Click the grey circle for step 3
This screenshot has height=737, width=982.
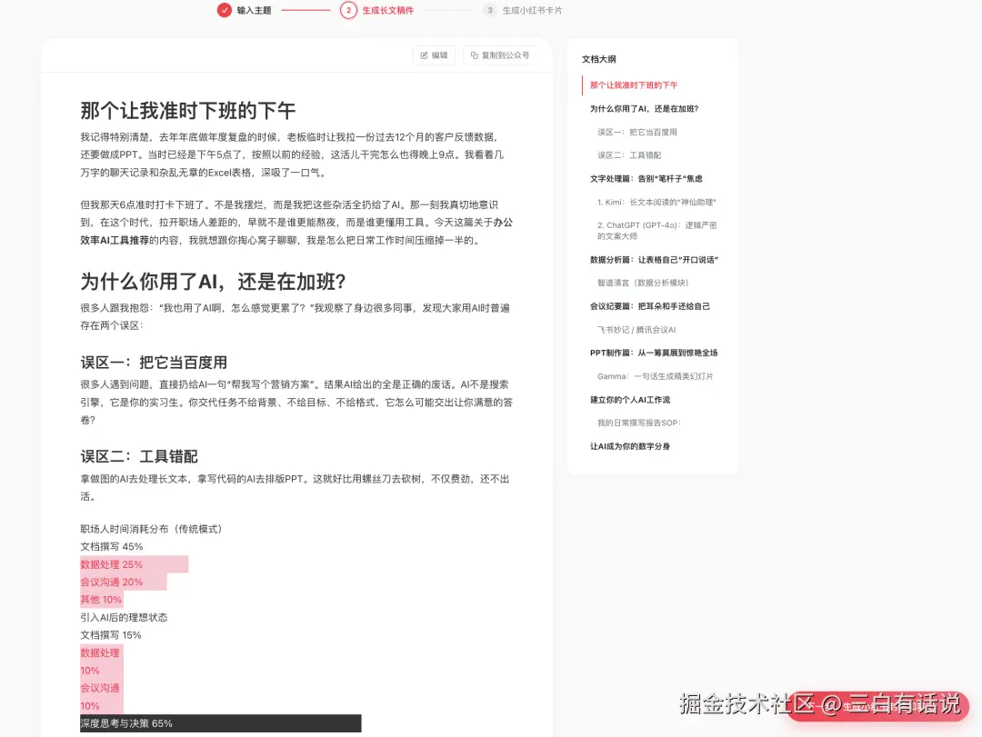pyautogui.click(x=489, y=11)
